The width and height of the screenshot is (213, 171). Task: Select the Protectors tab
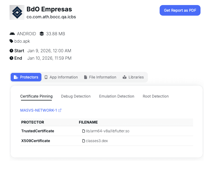point(26,77)
